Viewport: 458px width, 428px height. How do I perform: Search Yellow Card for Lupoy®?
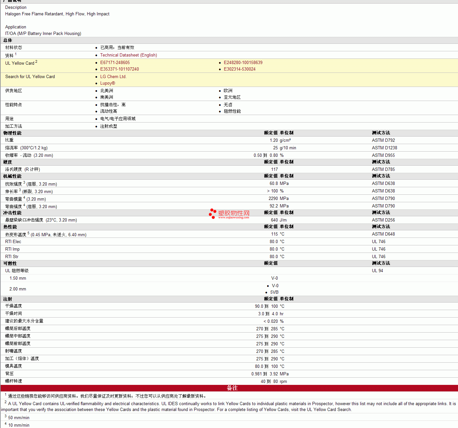108,83
